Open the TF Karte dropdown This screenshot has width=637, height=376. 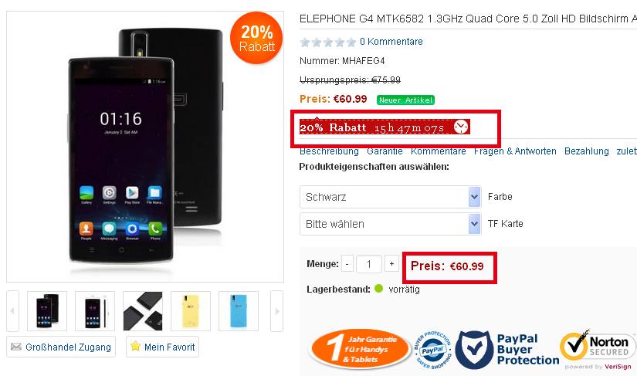click(x=391, y=224)
